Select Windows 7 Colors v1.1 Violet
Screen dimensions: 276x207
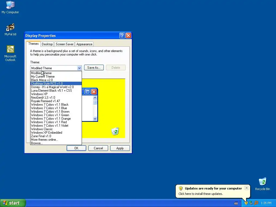coord(56,126)
